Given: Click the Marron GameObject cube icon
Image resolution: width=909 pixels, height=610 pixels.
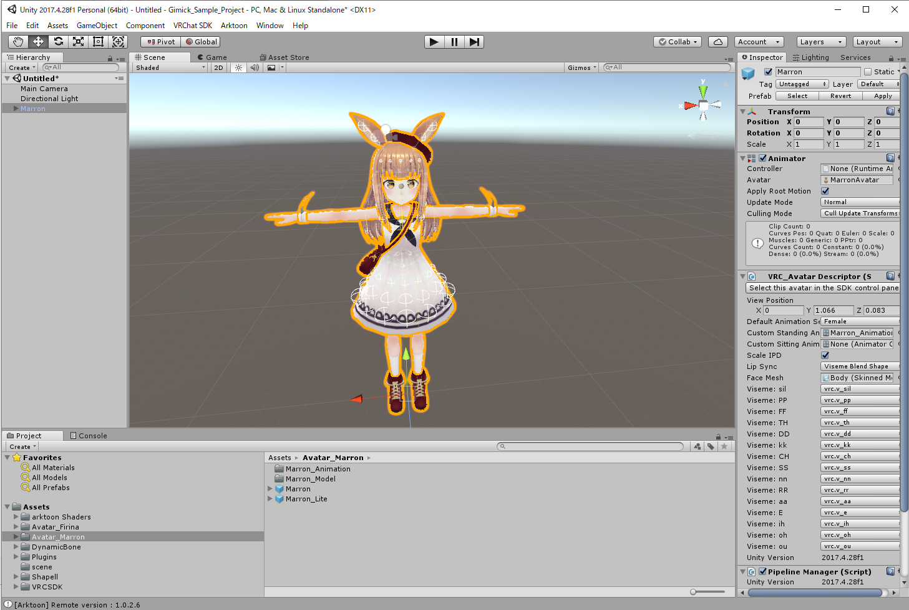Looking at the screenshot, I should pos(748,74).
